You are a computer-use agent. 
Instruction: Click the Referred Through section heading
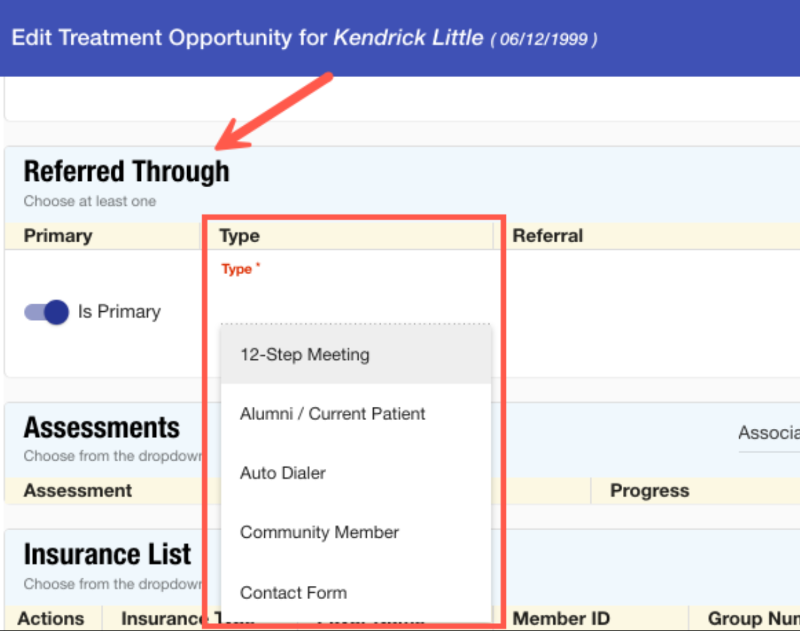126,172
